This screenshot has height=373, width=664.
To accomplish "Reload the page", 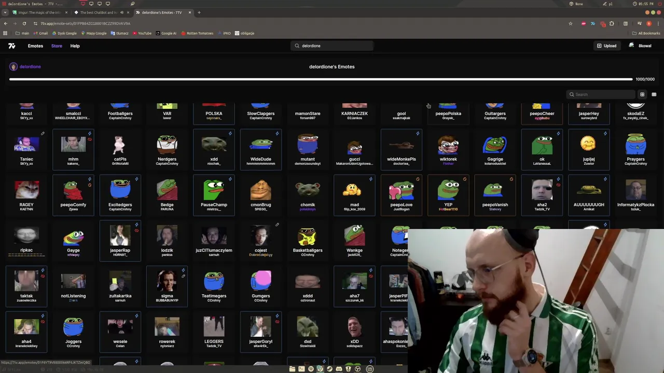I will [x=24, y=23].
